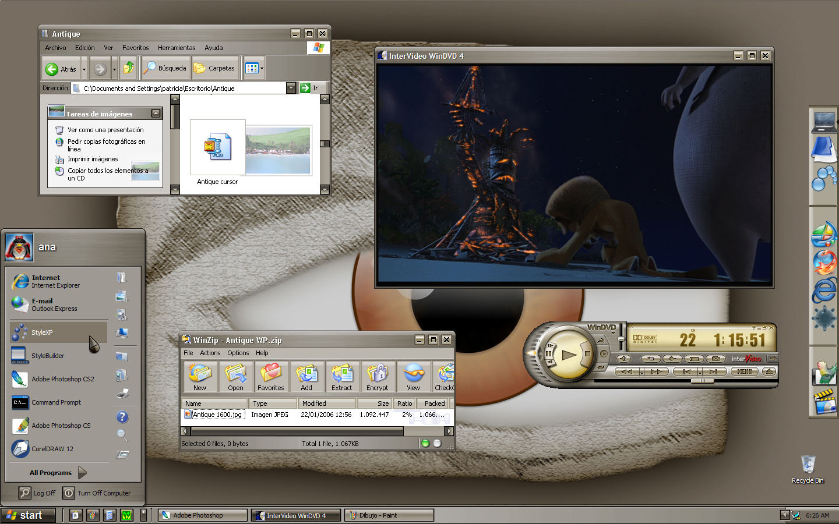Sort WinZip list by Modified column

326,403
